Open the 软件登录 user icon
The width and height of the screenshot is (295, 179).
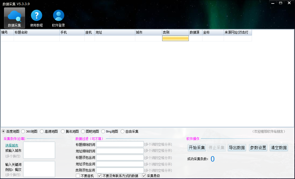[59, 18]
